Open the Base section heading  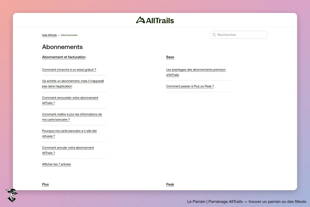point(170,57)
